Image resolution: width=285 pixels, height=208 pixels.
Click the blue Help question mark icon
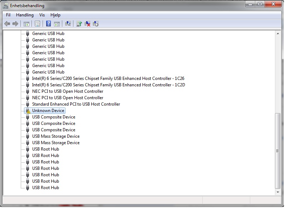pos(49,24)
